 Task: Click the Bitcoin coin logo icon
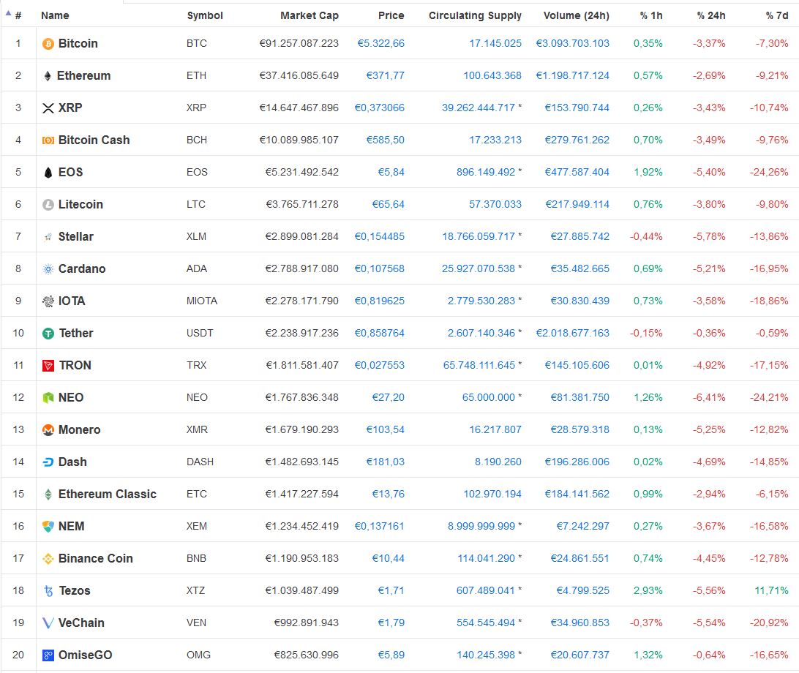point(48,44)
